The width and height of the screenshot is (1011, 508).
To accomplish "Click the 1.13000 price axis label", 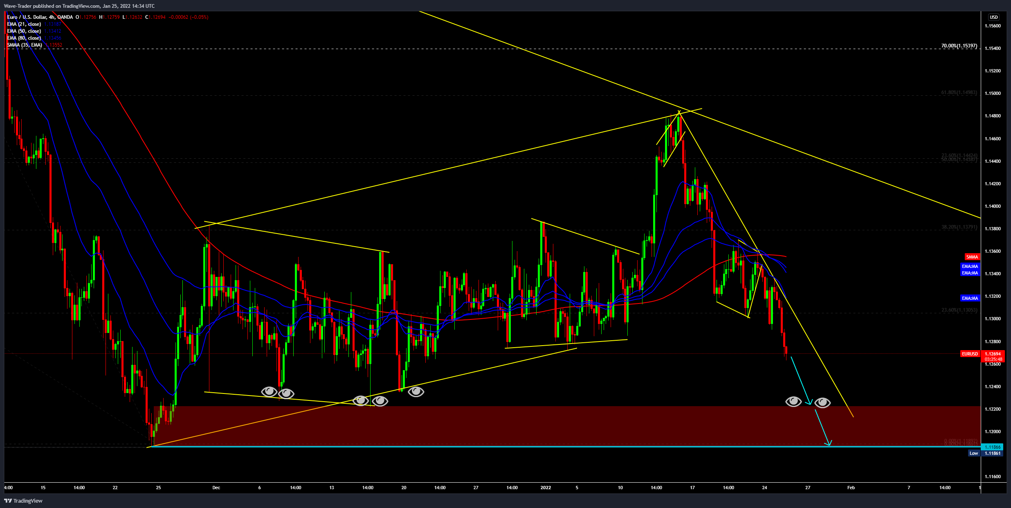I will tap(993, 319).
